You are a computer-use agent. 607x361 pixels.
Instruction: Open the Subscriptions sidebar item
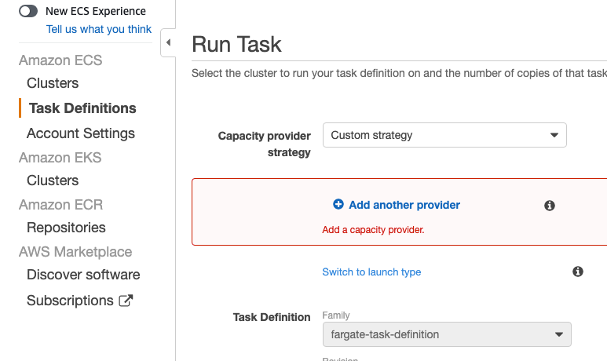click(70, 301)
